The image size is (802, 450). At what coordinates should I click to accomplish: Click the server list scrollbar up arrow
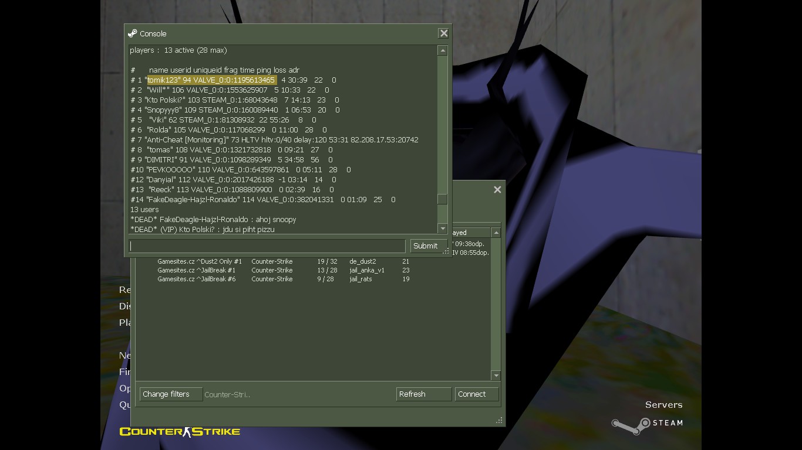coord(496,233)
